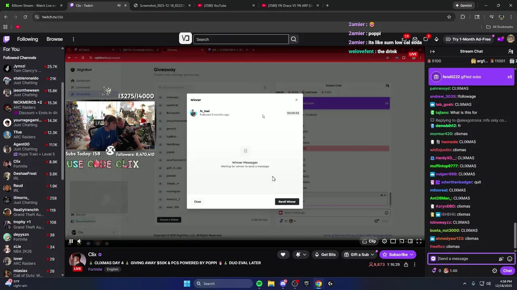Open Twitch notifications inbox with 28 badge
The image size is (517, 290).
click(404, 39)
